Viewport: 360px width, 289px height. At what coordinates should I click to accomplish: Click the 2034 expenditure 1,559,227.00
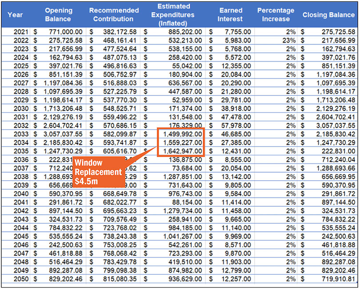point(183,143)
